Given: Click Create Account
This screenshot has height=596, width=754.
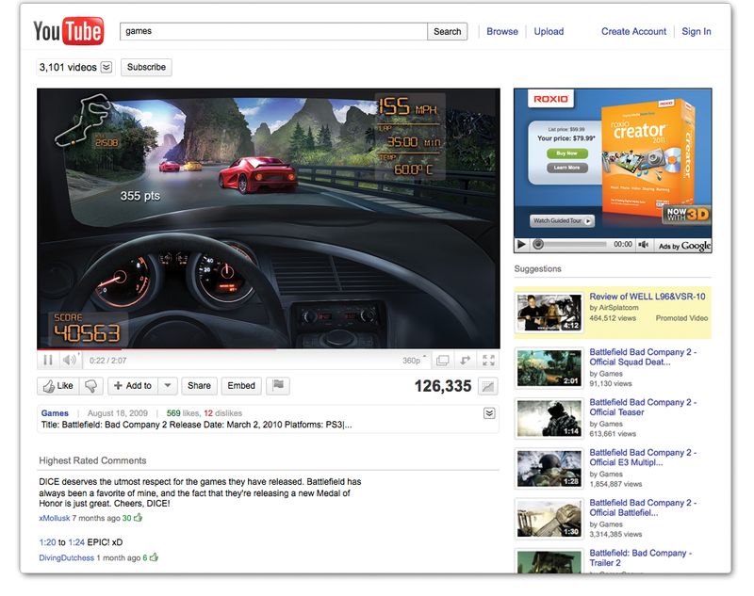Looking at the screenshot, I should [633, 32].
